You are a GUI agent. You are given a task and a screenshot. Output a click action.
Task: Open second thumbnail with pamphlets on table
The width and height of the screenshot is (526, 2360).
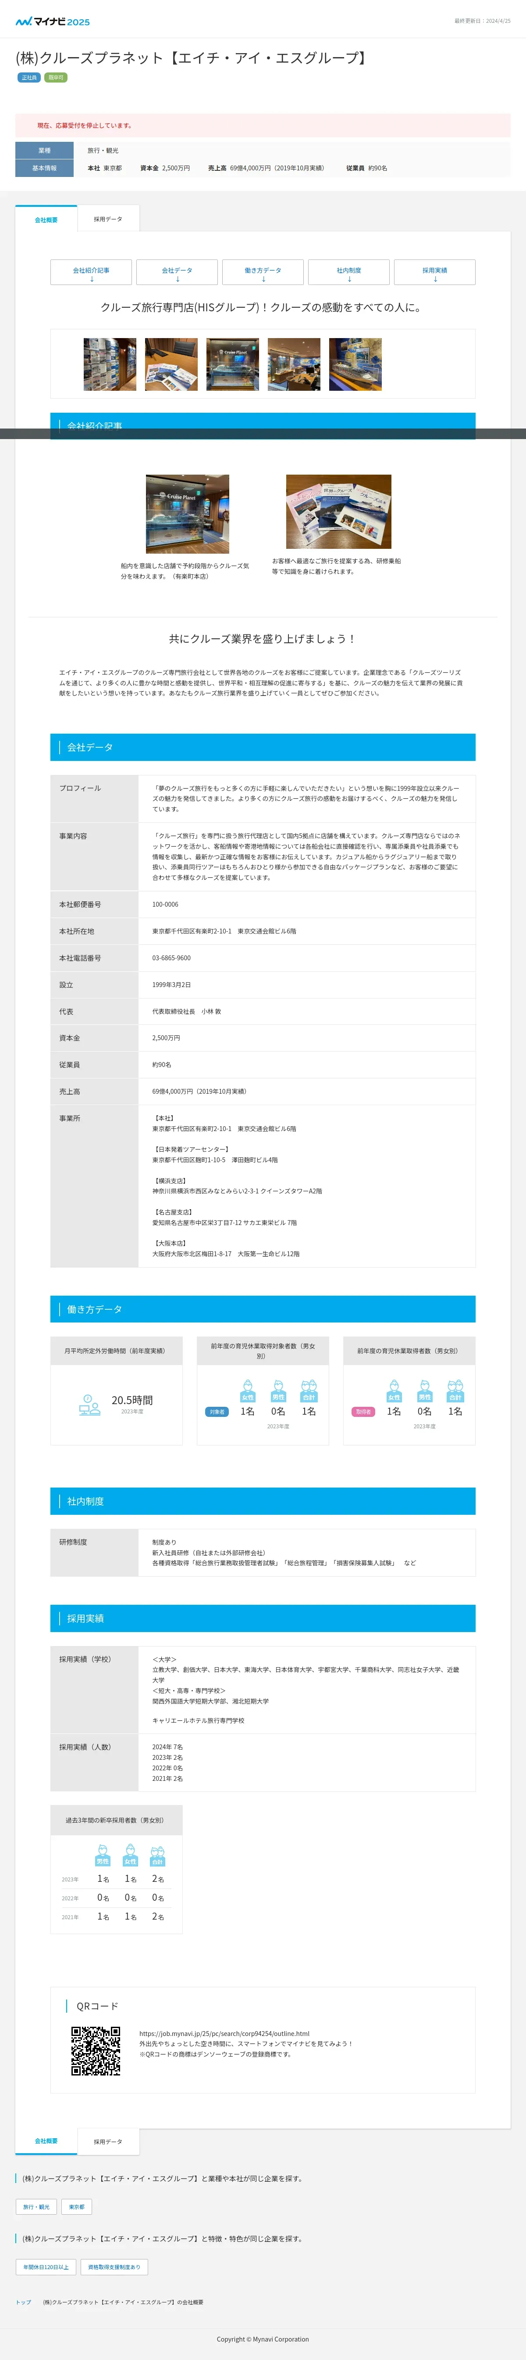tap(171, 364)
